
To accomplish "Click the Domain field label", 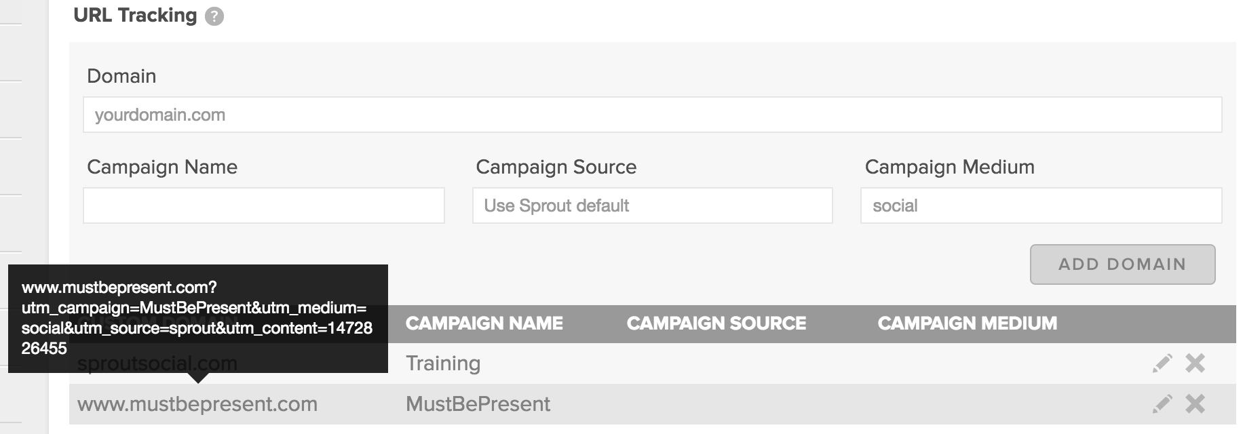I will point(121,76).
